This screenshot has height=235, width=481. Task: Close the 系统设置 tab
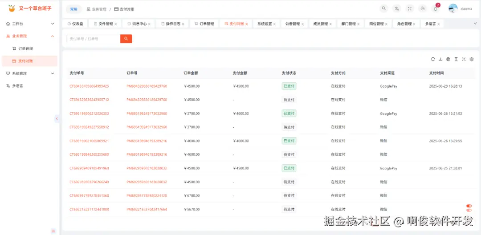coord(274,24)
